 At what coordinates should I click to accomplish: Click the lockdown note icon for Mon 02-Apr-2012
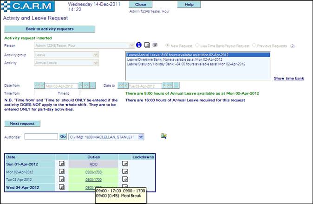point(125,171)
